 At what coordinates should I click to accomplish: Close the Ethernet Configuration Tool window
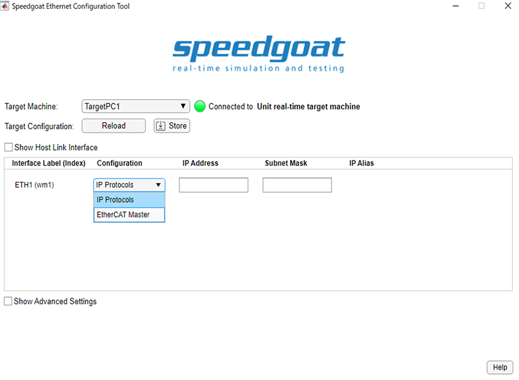pyautogui.click(x=508, y=6)
